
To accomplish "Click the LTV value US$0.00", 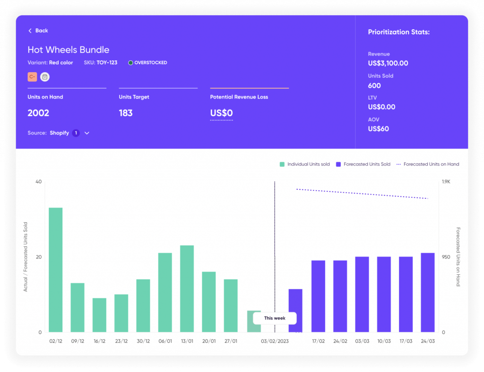I will (381, 107).
